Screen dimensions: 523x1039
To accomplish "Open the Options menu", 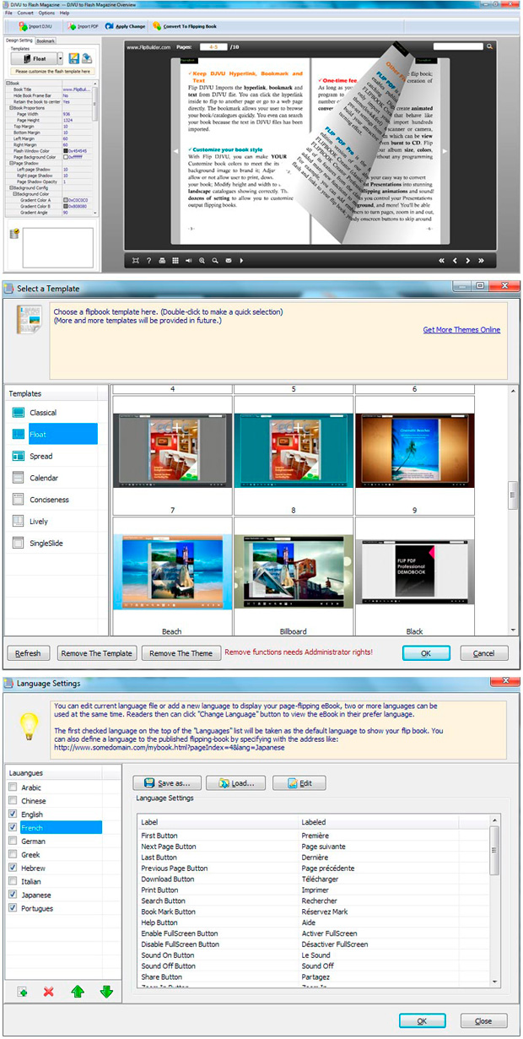I will tap(46, 13).
